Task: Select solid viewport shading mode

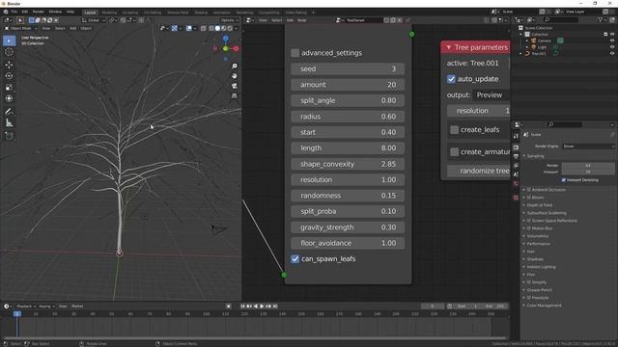Action: pos(217,28)
